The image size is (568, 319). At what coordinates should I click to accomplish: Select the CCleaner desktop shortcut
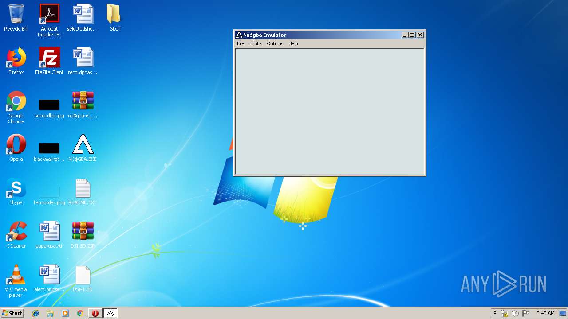(x=16, y=235)
